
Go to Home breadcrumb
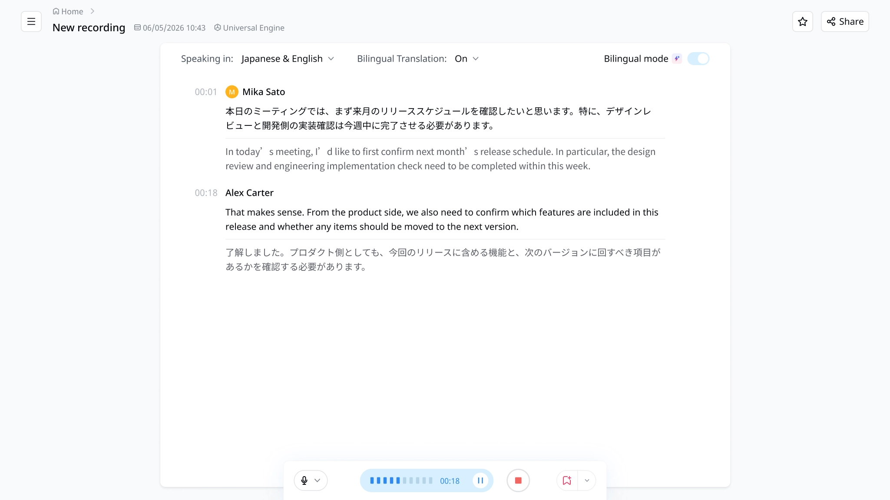[68, 12]
